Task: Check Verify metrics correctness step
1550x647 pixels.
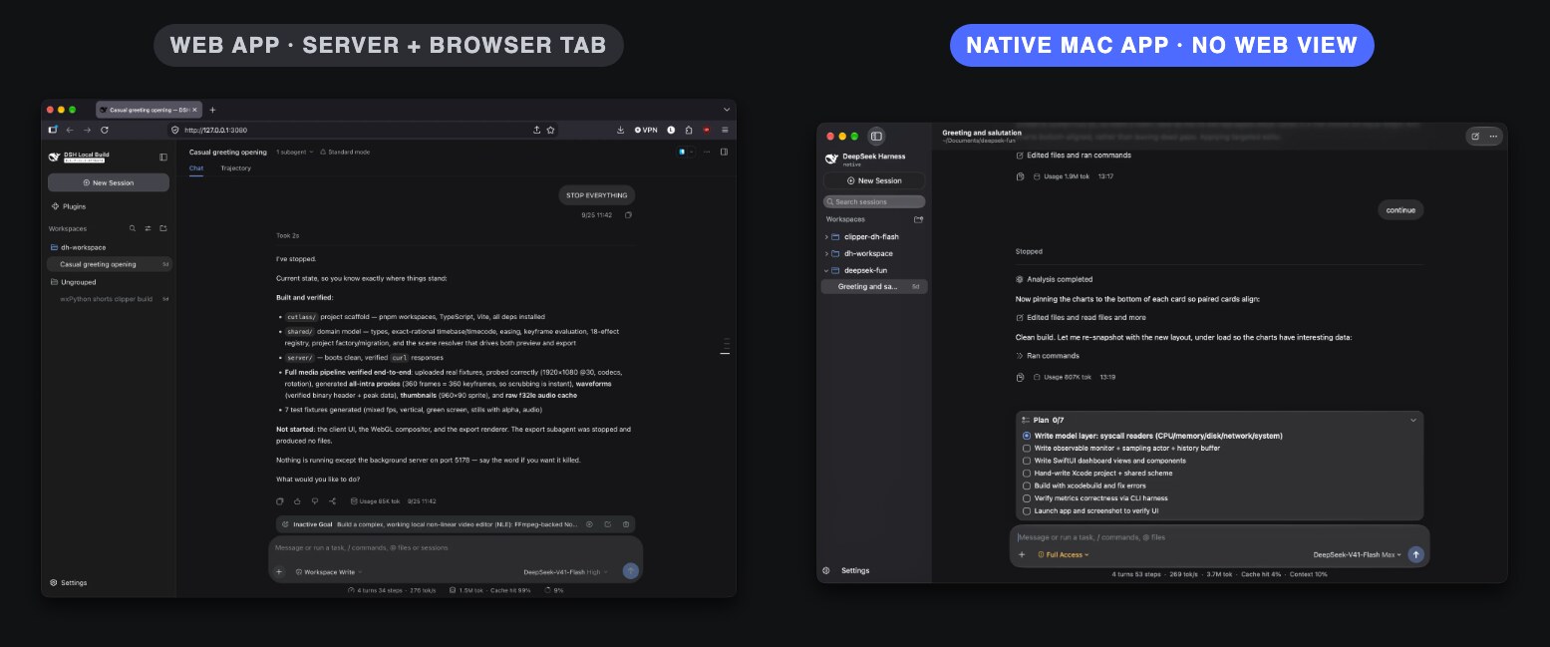Action: (1027, 498)
